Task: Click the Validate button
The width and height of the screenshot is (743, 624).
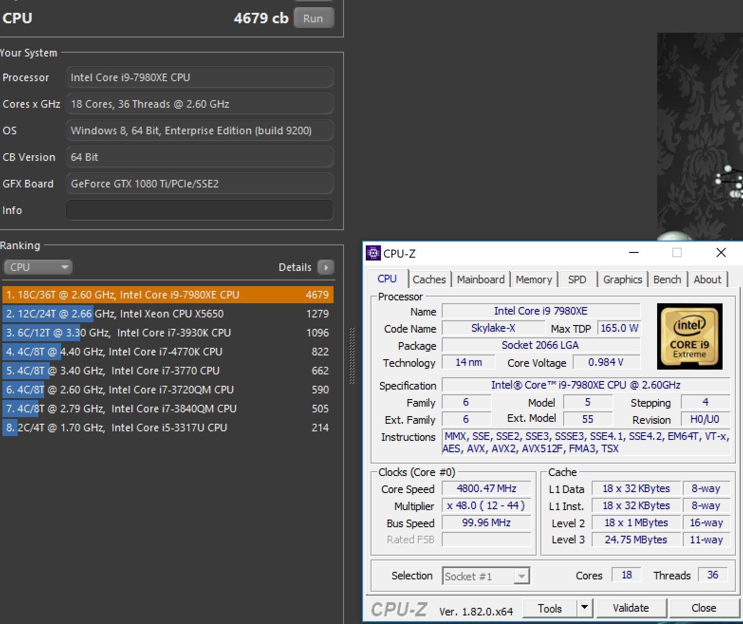Action: click(631, 608)
